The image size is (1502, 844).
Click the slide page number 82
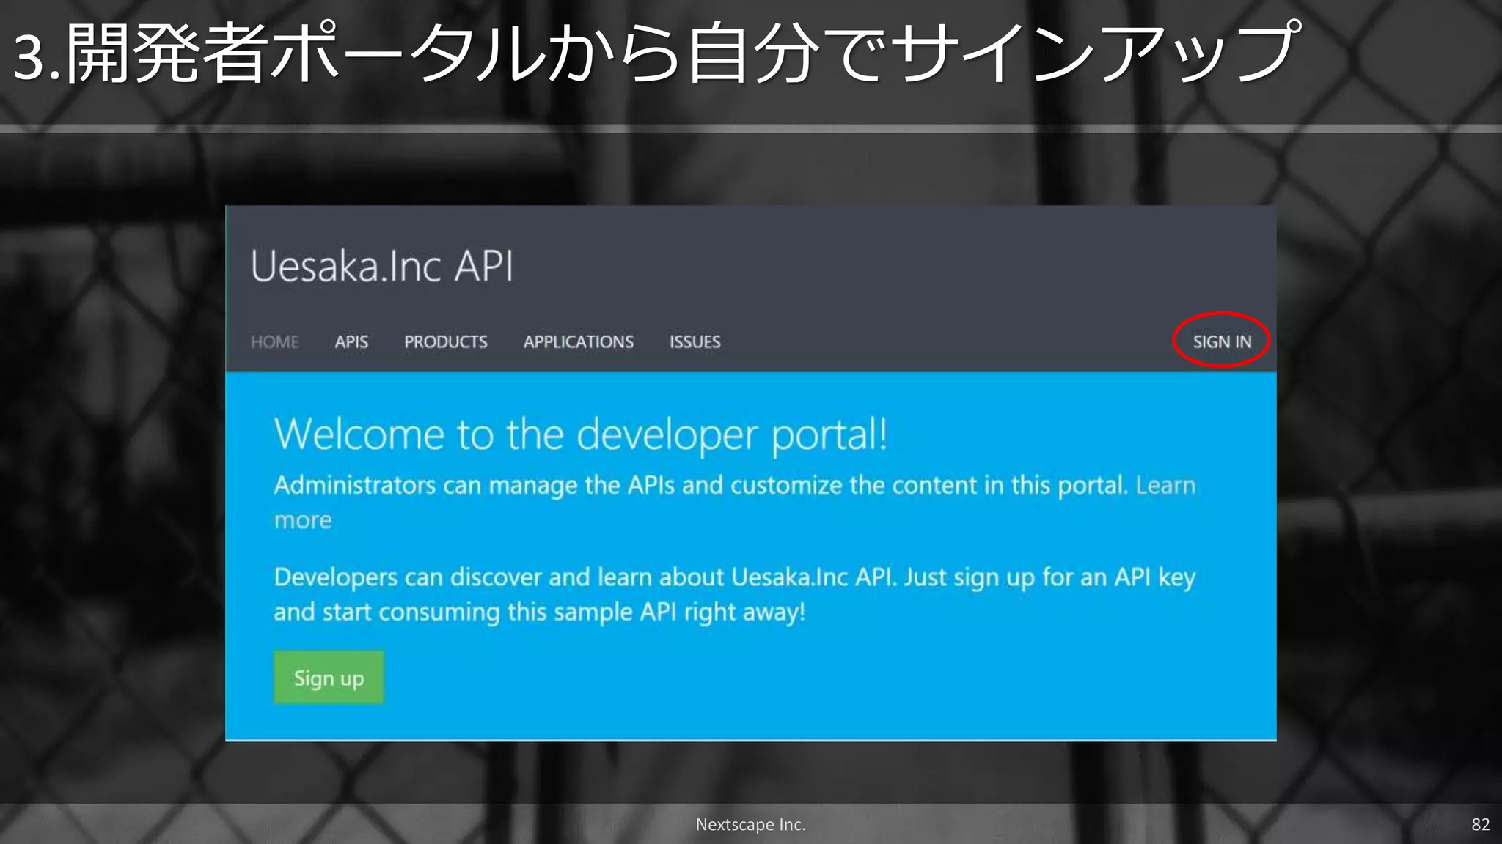pyautogui.click(x=1481, y=824)
